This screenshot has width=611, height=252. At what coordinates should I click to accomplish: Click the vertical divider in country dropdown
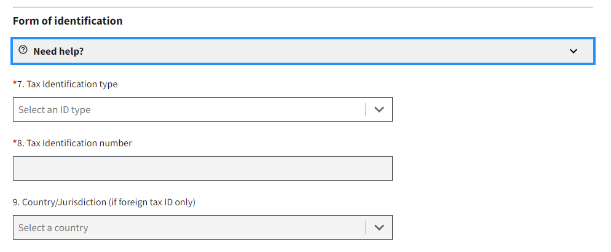[366, 227]
